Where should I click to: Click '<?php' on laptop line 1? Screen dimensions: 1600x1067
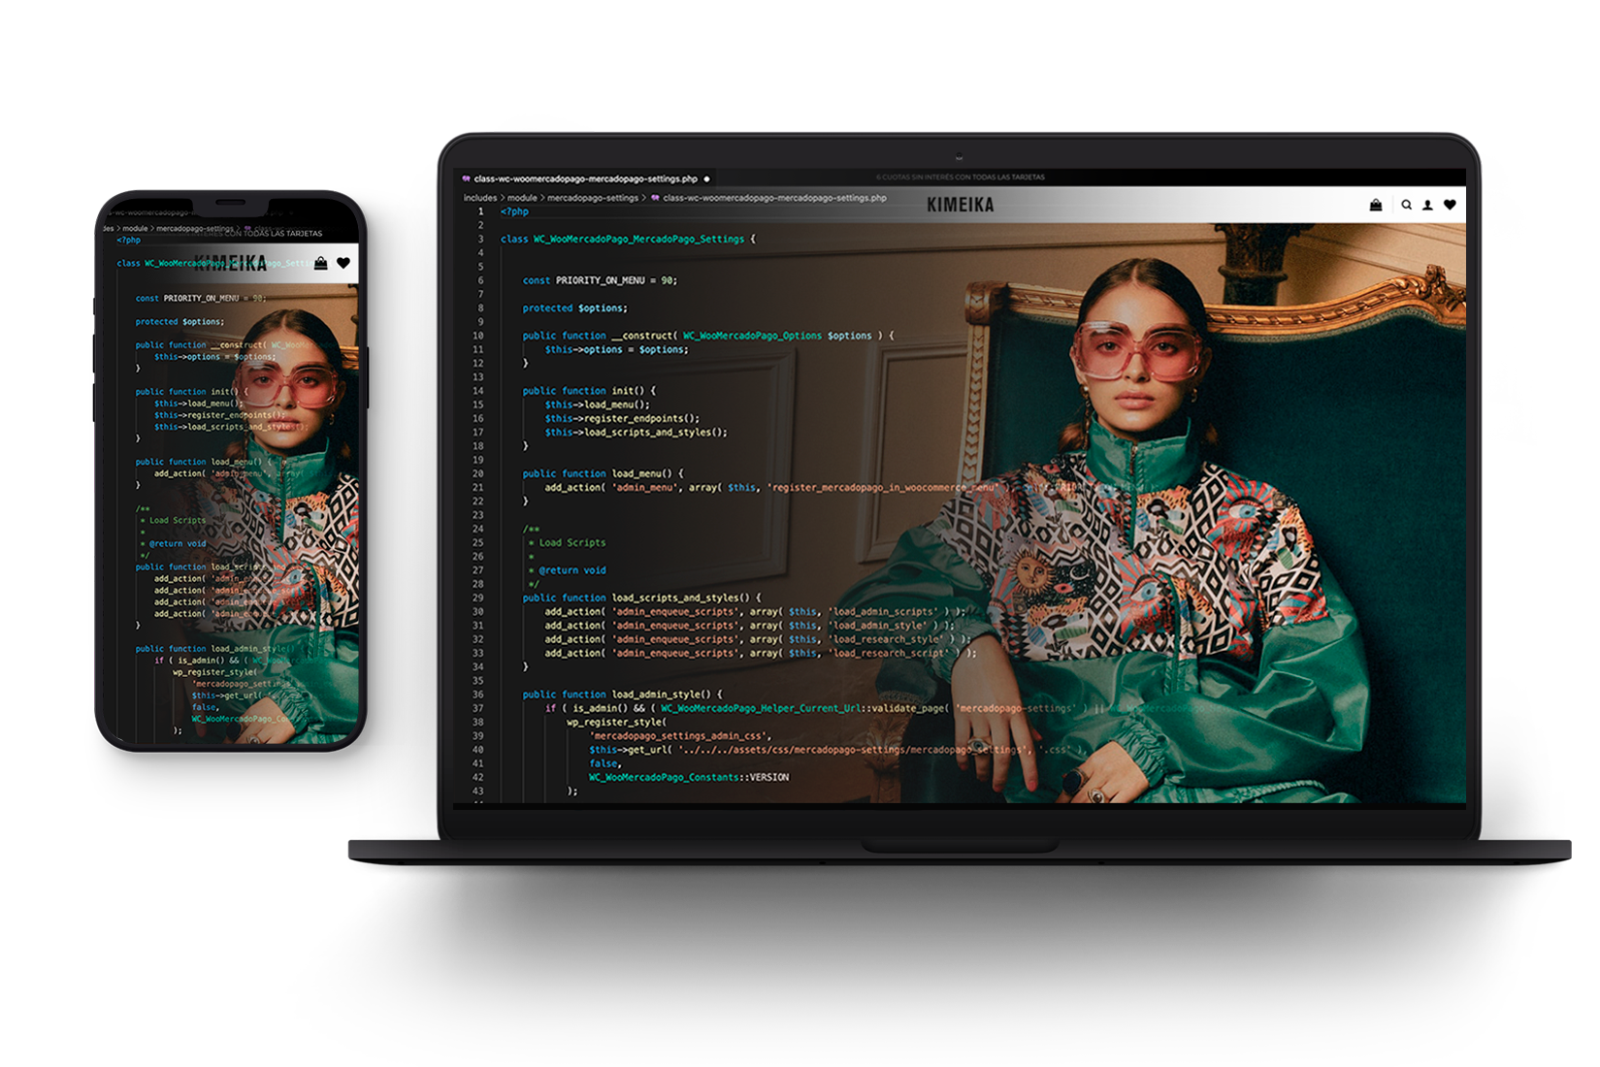tap(514, 211)
